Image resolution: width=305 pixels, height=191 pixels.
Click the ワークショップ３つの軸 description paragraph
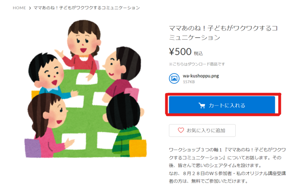pyautogui.click(x=227, y=158)
